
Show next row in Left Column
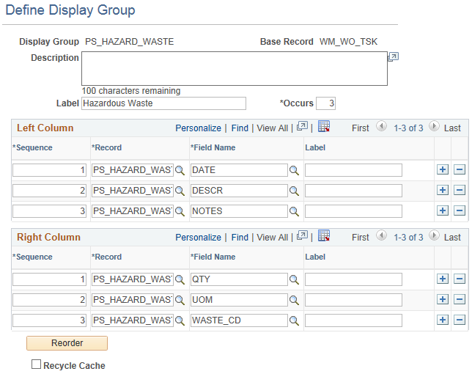[x=434, y=126]
